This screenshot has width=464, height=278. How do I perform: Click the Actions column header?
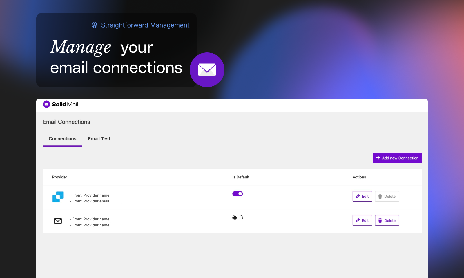point(359,177)
